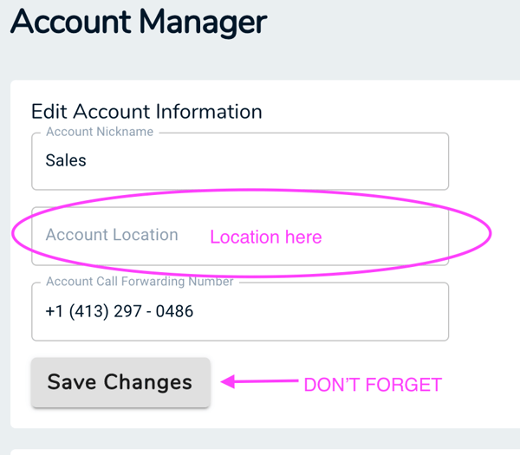Click the "Sales" text in nickname field

[66, 161]
